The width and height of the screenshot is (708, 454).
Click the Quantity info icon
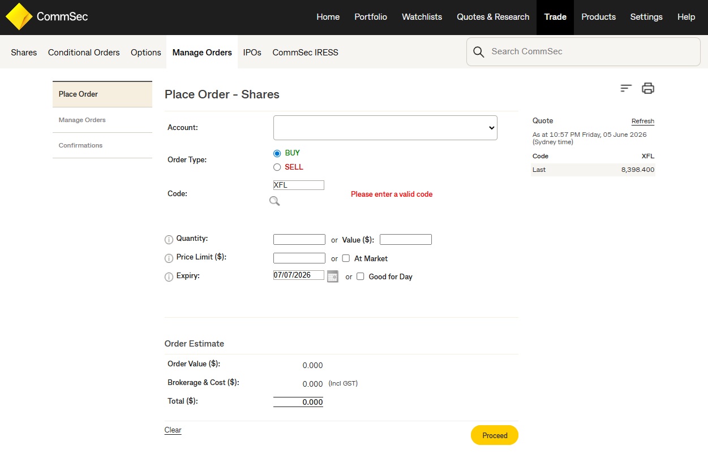coord(169,240)
